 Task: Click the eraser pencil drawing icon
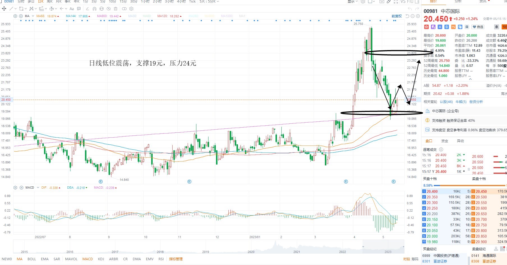[x=88, y=8]
